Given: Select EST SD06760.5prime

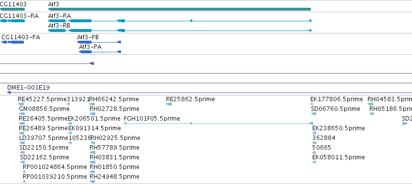Looking at the screenshot, I should click(x=336, y=109).
